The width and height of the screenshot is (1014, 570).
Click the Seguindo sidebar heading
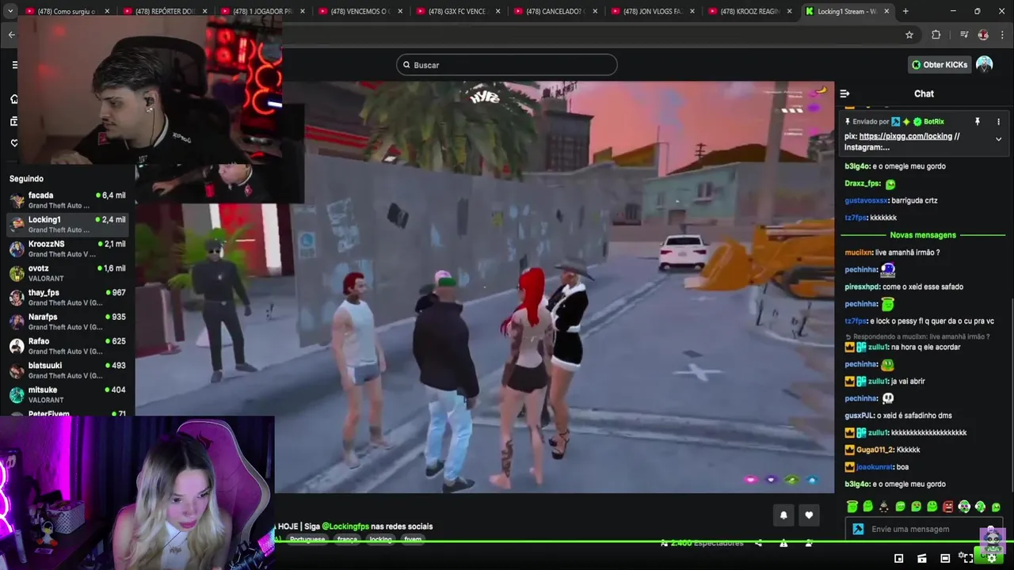coord(26,179)
